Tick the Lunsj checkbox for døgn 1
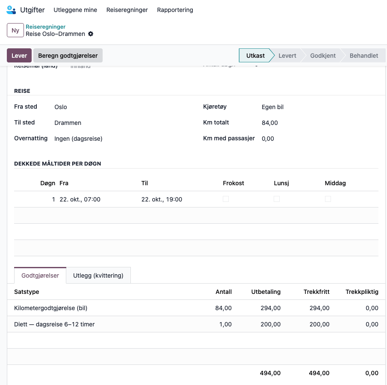This screenshot has width=387, height=385. pos(277,199)
